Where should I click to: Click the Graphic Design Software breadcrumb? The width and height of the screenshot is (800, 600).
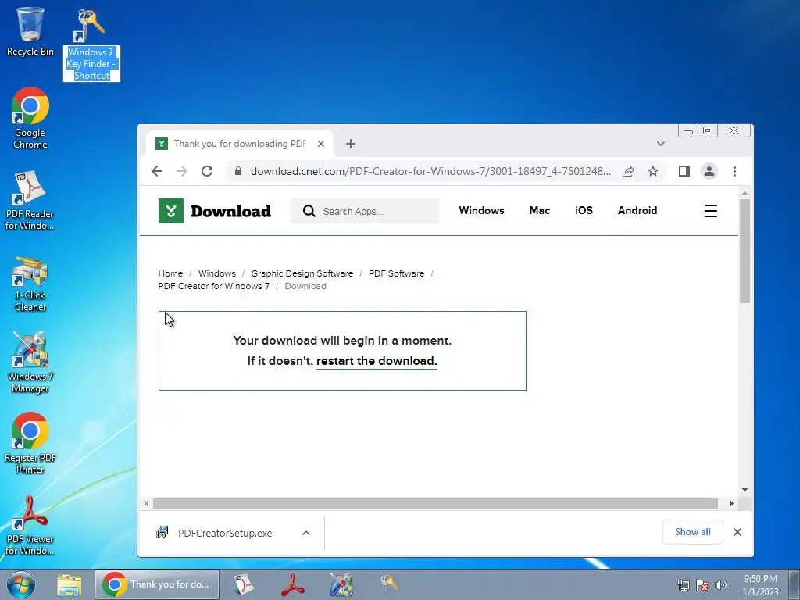point(302,273)
